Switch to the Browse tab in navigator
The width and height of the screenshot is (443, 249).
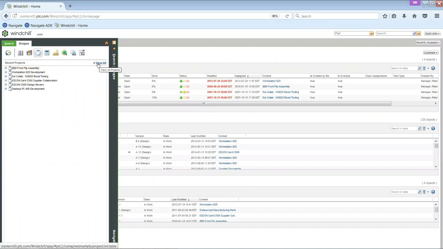pos(24,44)
